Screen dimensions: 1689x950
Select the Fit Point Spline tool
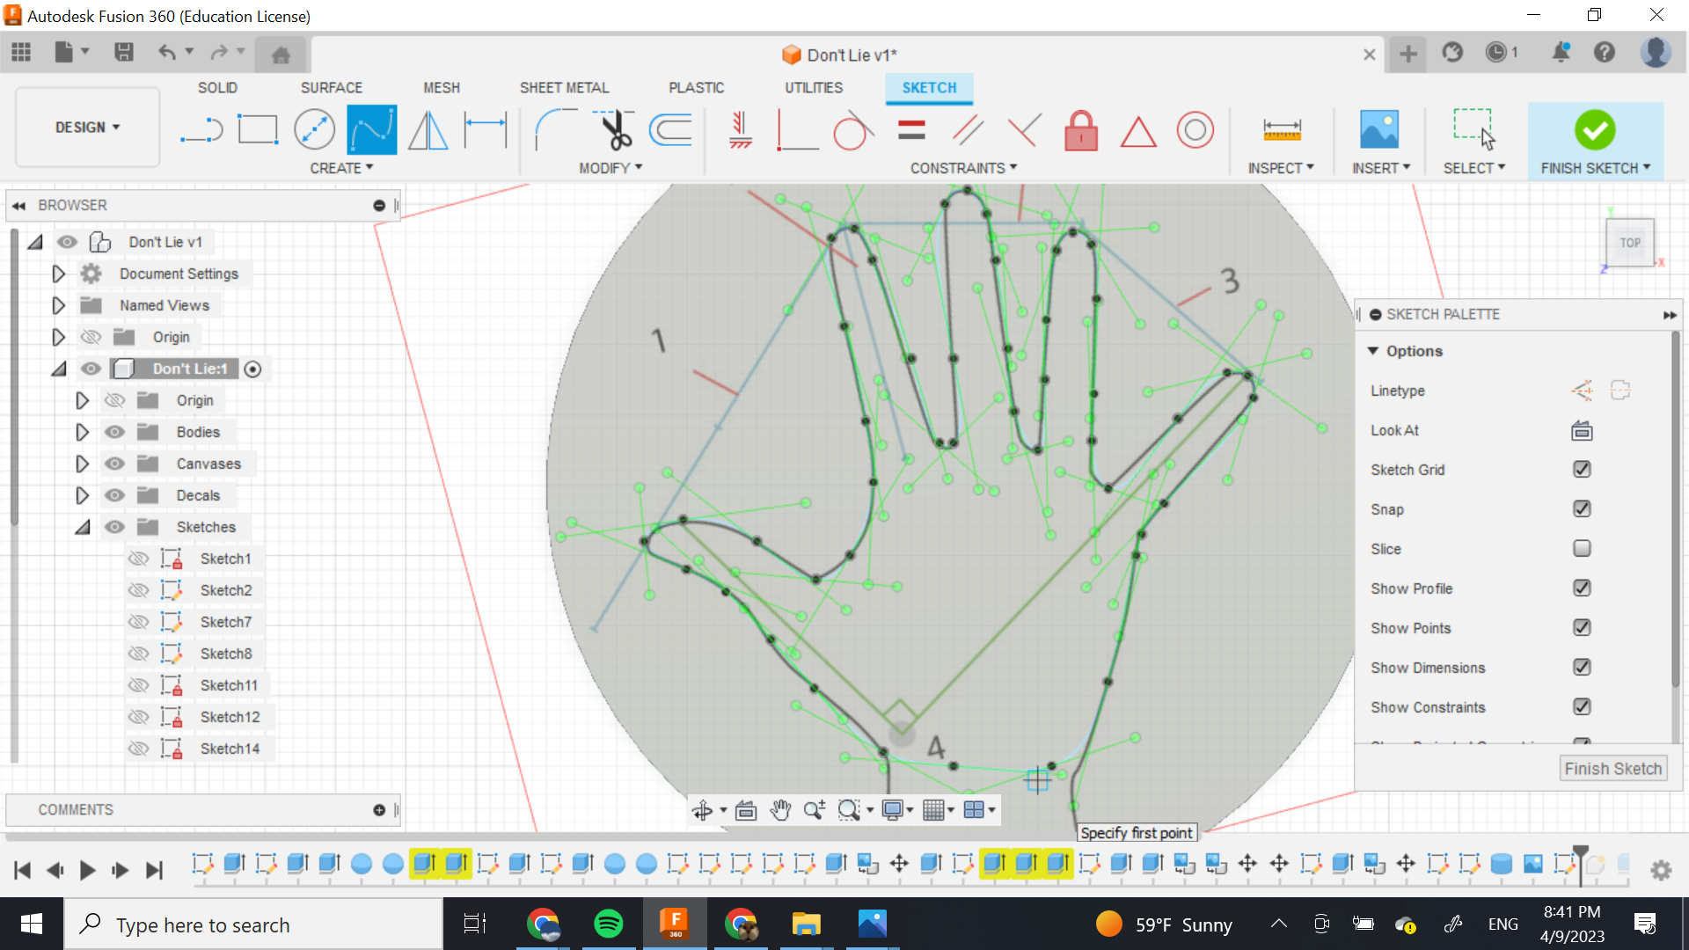(x=371, y=130)
